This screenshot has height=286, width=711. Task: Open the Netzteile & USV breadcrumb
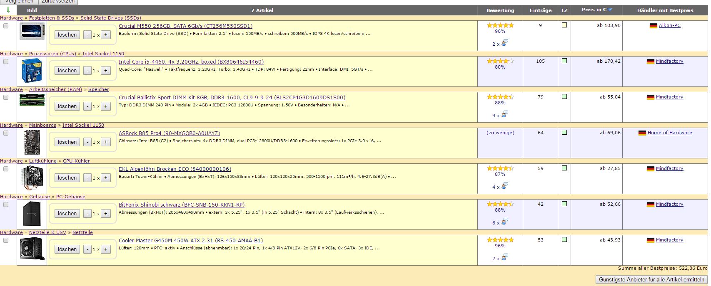point(47,232)
